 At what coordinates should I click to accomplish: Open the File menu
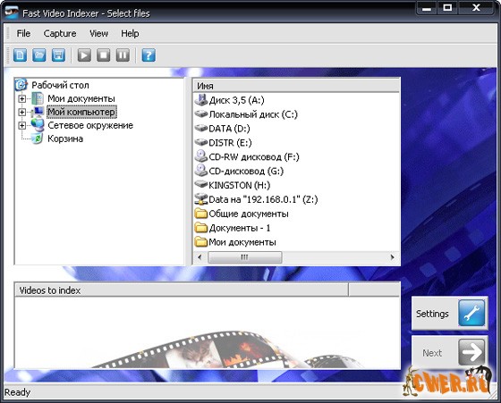[x=23, y=33]
